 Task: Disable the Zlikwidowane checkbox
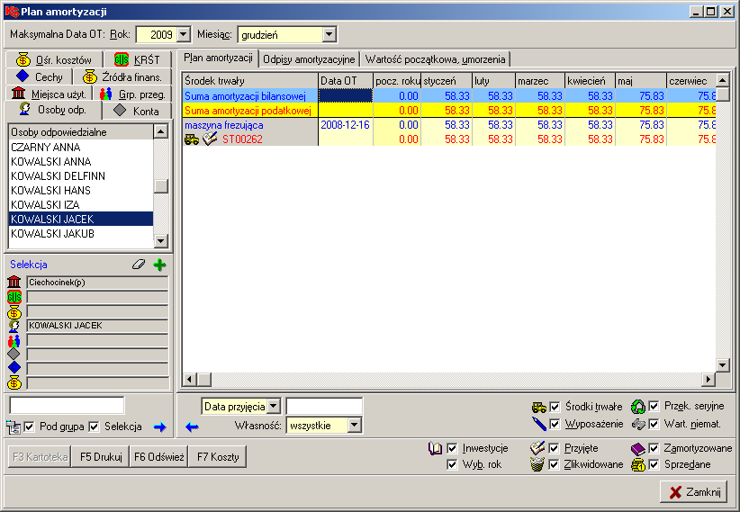point(555,464)
